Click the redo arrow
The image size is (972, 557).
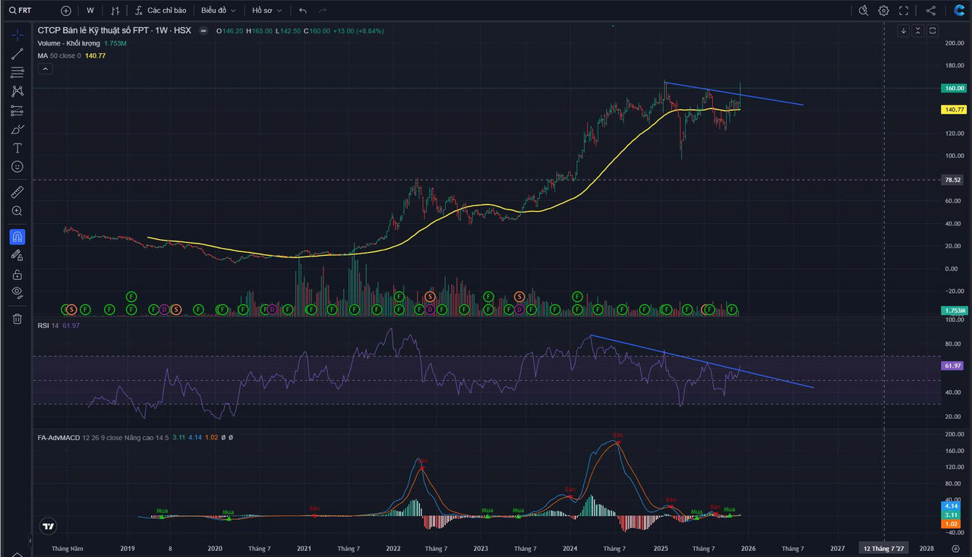click(x=323, y=11)
